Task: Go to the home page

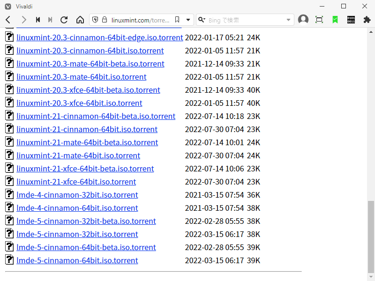Action: (x=80, y=20)
